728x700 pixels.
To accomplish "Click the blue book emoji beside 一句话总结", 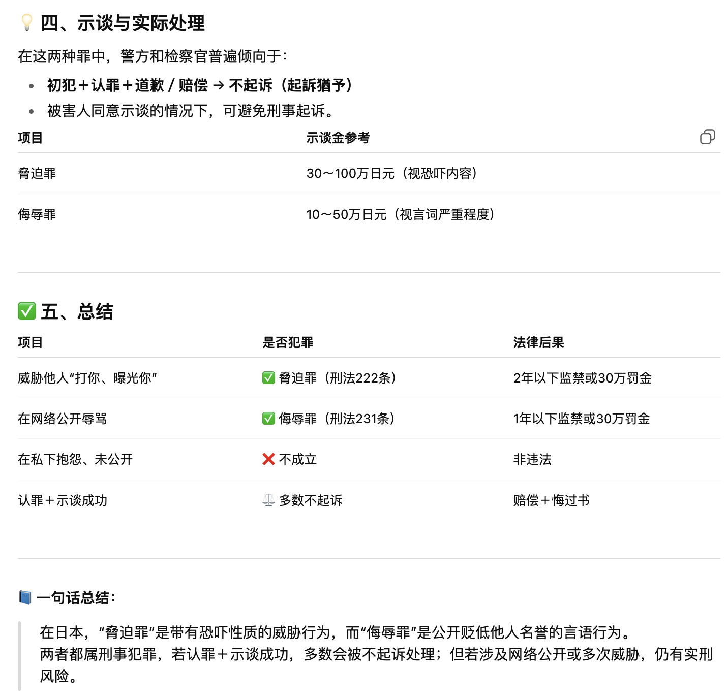I will pos(25,597).
